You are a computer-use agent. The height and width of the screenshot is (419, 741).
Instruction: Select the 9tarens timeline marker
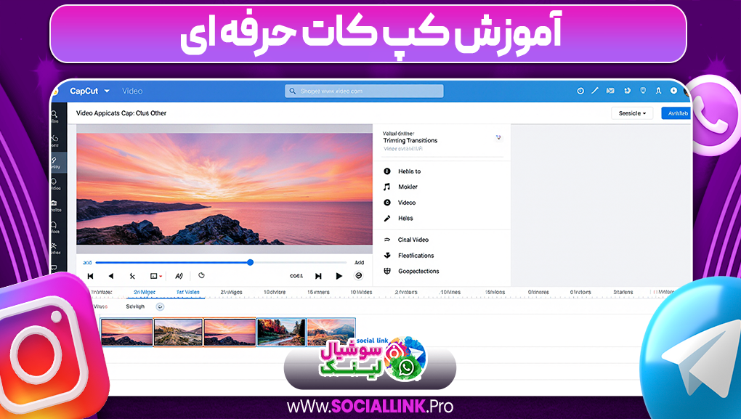tap(623, 292)
